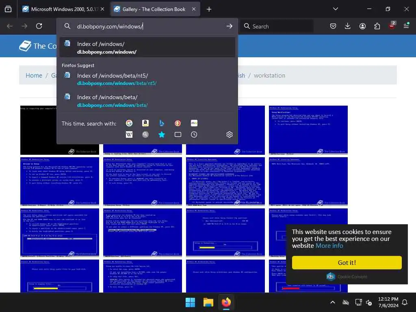Click the Go arrow in address bar
Image resolution: width=416 pixels, height=312 pixels.
click(x=230, y=26)
